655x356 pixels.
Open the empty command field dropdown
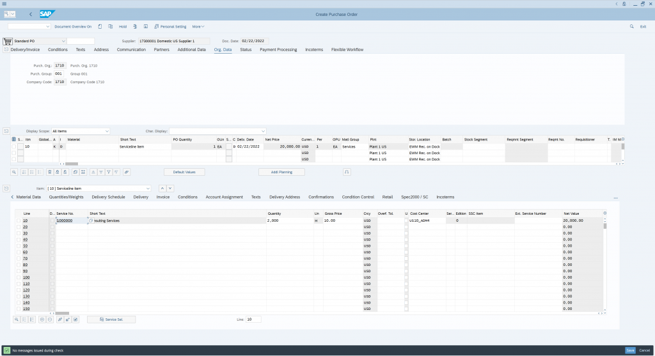coord(47,26)
